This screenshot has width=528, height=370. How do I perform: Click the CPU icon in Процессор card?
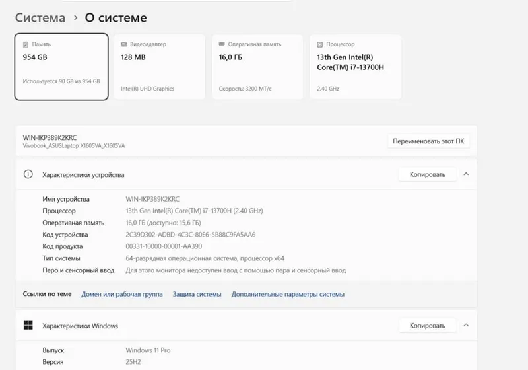(320, 44)
